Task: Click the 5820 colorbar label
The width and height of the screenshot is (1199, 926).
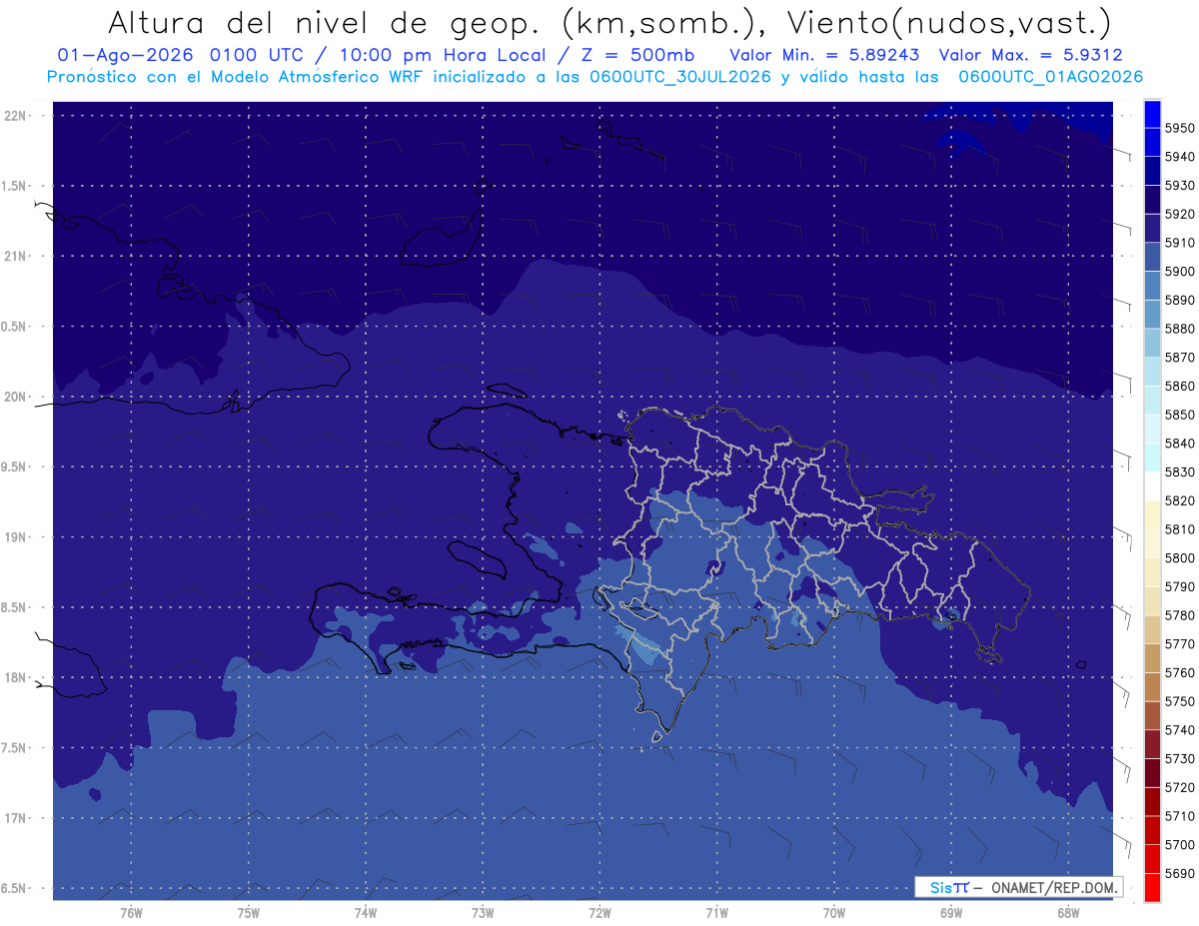Action: click(x=1180, y=500)
